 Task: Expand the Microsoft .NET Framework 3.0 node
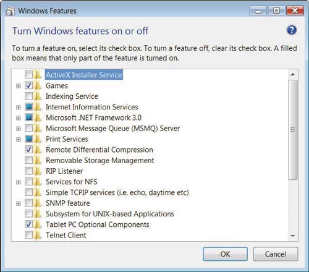(19, 118)
